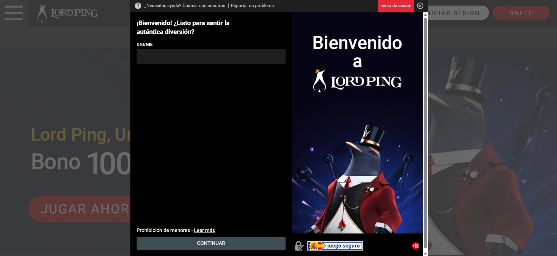Image resolution: width=557 pixels, height=256 pixels.
Task: Click the CONTINUAR button
Action: (211, 243)
